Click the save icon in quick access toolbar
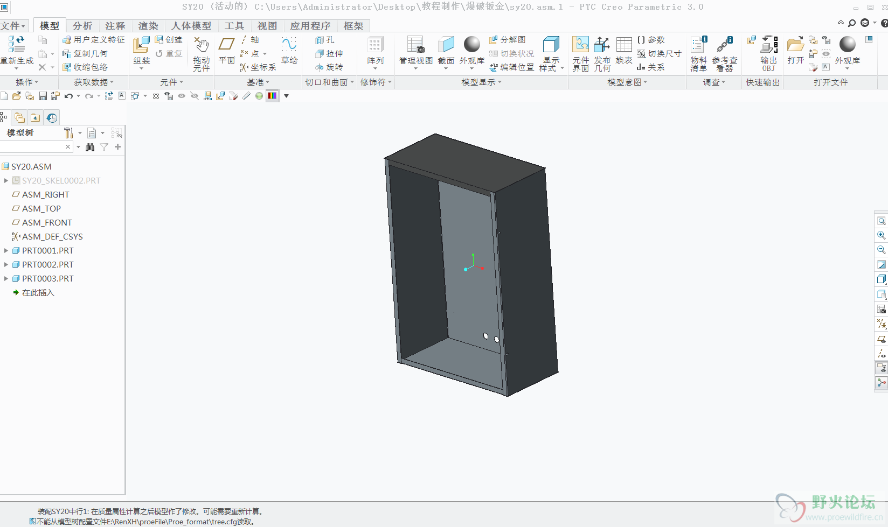 coord(43,96)
